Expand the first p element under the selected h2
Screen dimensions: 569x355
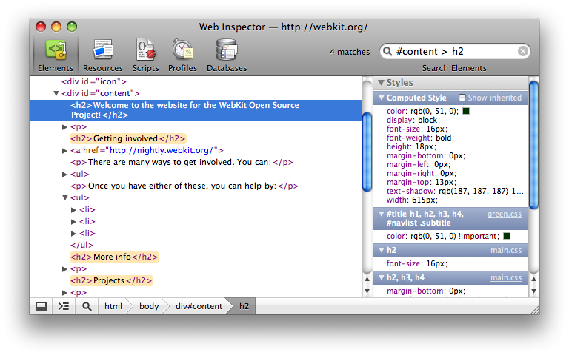(64, 127)
